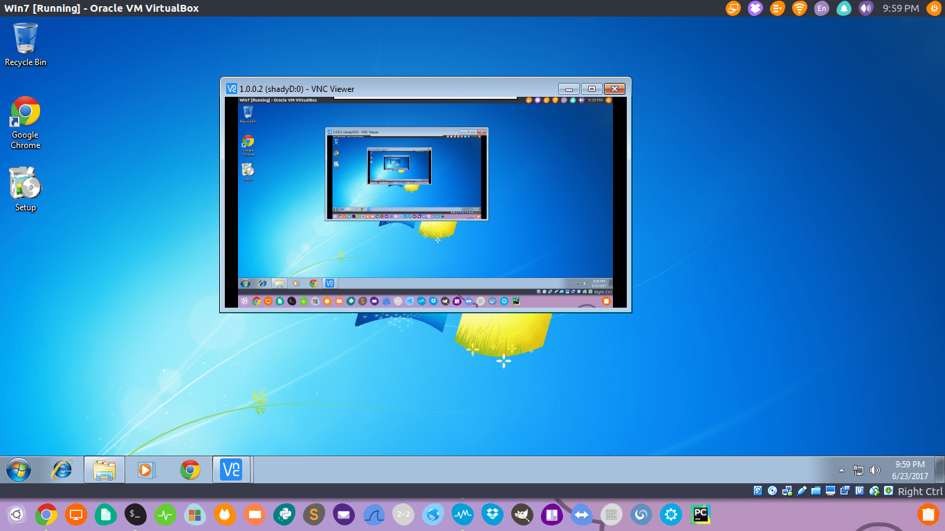
Task: Open the Ubuntu notifications bell menu
Action: [843, 8]
